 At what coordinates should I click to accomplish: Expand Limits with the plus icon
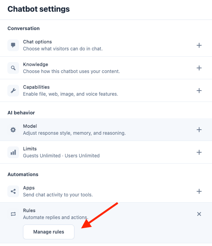(199, 152)
